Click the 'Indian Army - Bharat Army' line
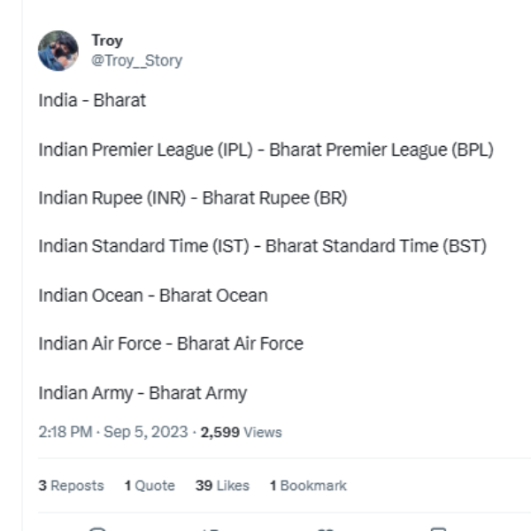This screenshot has width=531, height=531. (x=142, y=393)
